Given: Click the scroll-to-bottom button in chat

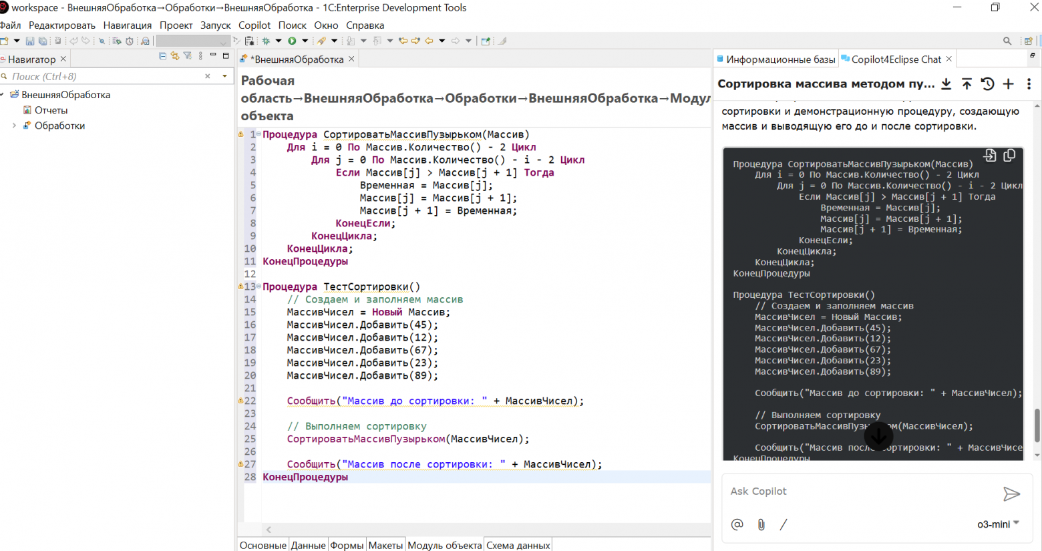Looking at the screenshot, I should tap(879, 436).
